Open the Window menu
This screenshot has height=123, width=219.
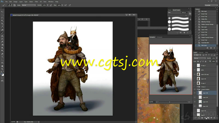point(51,2)
